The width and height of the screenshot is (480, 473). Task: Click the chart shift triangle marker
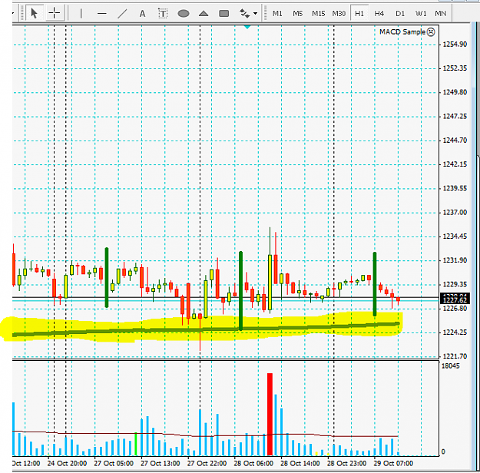click(x=247, y=27)
